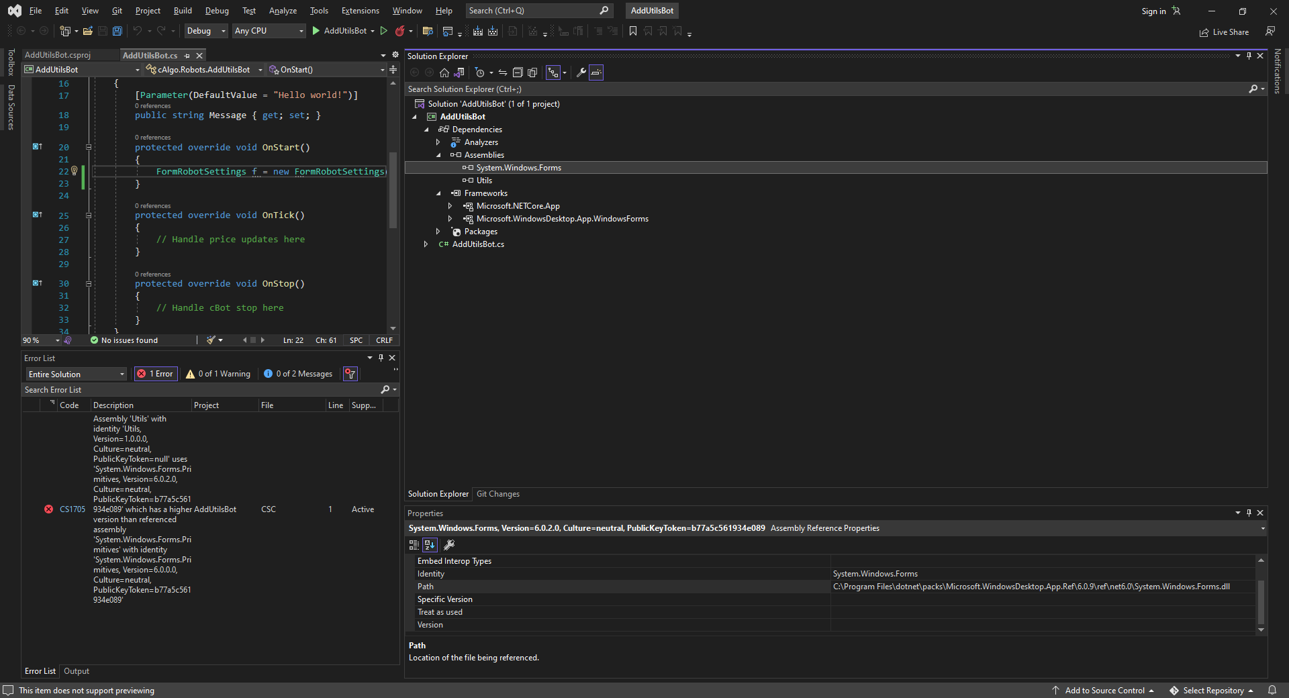
Task: Toggle the 1 Error filter button
Action: pyautogui.click(x=156, y=374)
